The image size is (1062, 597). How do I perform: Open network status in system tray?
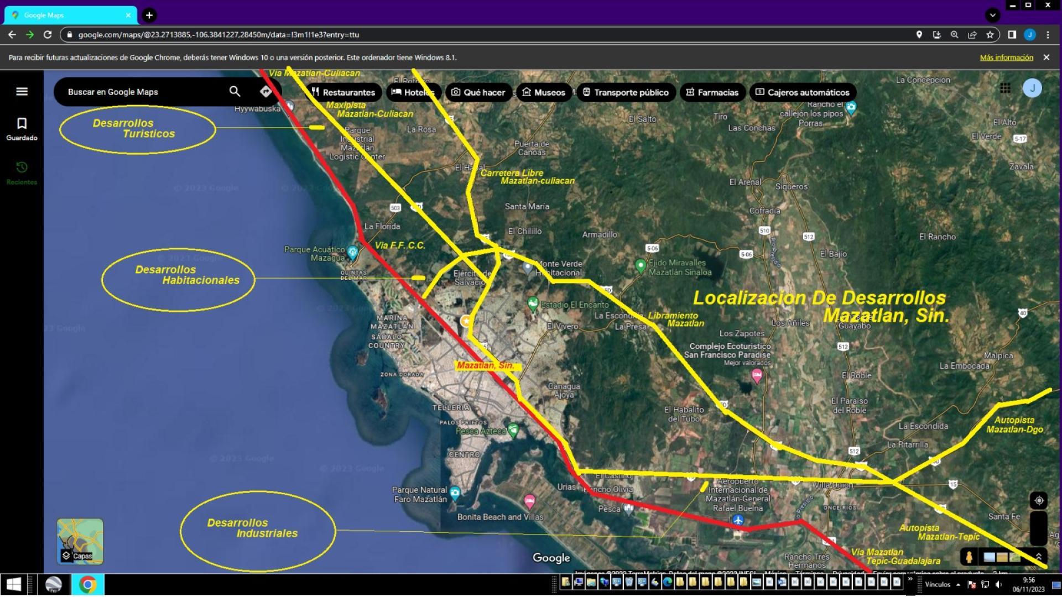point(985,584)
